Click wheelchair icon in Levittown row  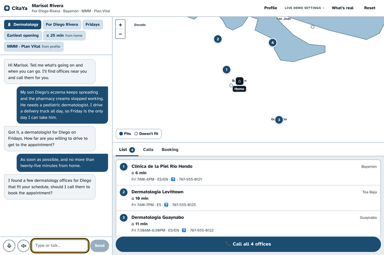166,205
